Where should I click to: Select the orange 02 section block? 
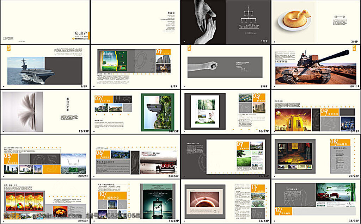[103, 99]
